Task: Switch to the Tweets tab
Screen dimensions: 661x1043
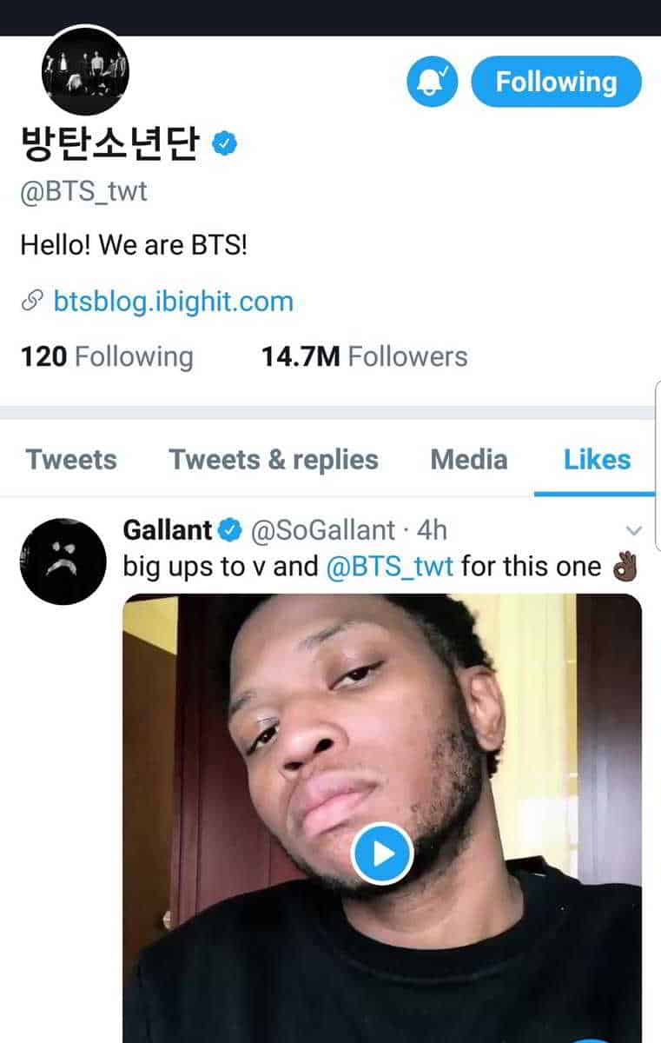Action: (71, 459)
